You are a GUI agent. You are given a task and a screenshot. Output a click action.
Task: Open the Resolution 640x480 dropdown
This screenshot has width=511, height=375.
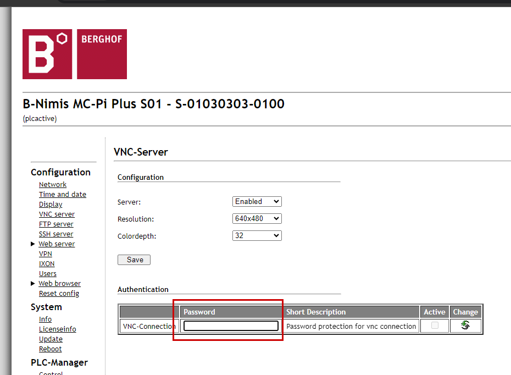[257, 218]
